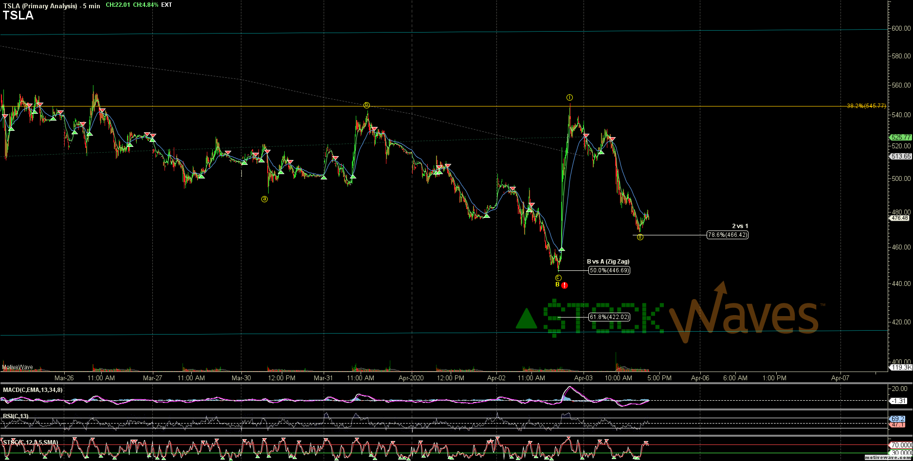
Task: Select the circled wave b marker
Action: [x=367, y=105]
